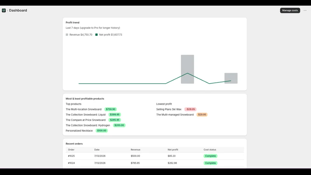The width and height of the screenshot is (311, 175).
Task: Select The Collection Snowboard: Hydrogen product
Action: click(x=88, y=125)
